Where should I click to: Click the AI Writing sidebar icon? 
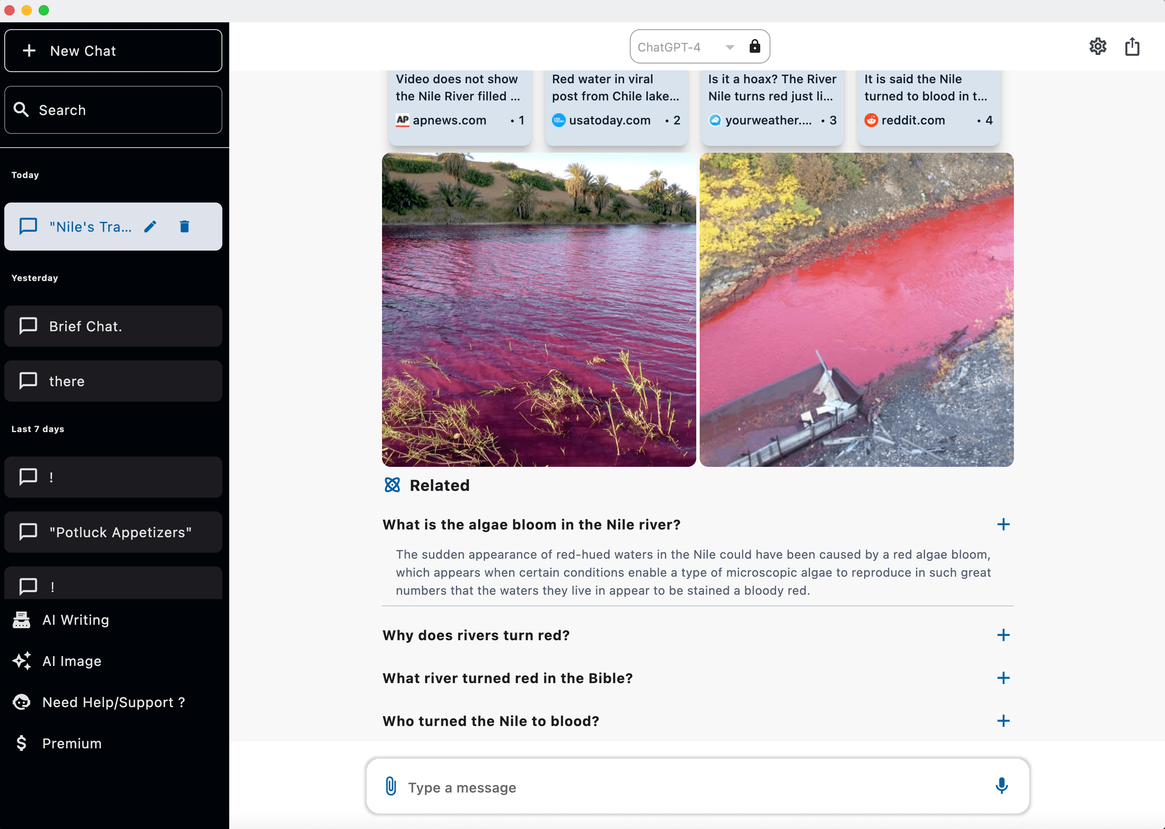click(22, 619)
